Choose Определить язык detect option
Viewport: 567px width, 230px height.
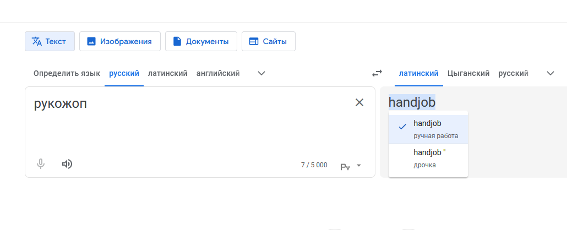click(67, 73)
